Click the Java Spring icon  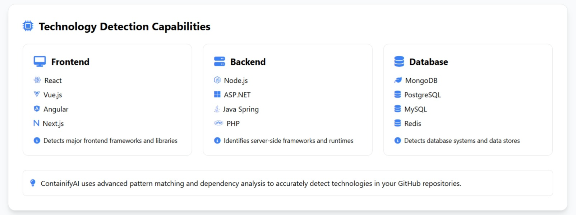pos(217,109)
